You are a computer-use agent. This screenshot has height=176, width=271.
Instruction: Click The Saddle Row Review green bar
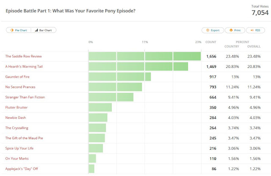tap(145, 56)
